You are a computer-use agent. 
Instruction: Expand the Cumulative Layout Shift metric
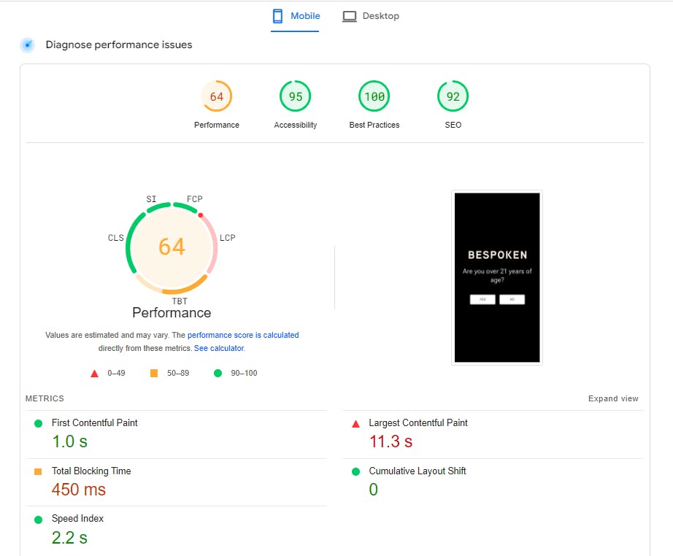(417, 471)
